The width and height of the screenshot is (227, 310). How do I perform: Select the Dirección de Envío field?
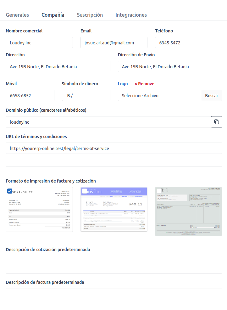coord(170,66)
